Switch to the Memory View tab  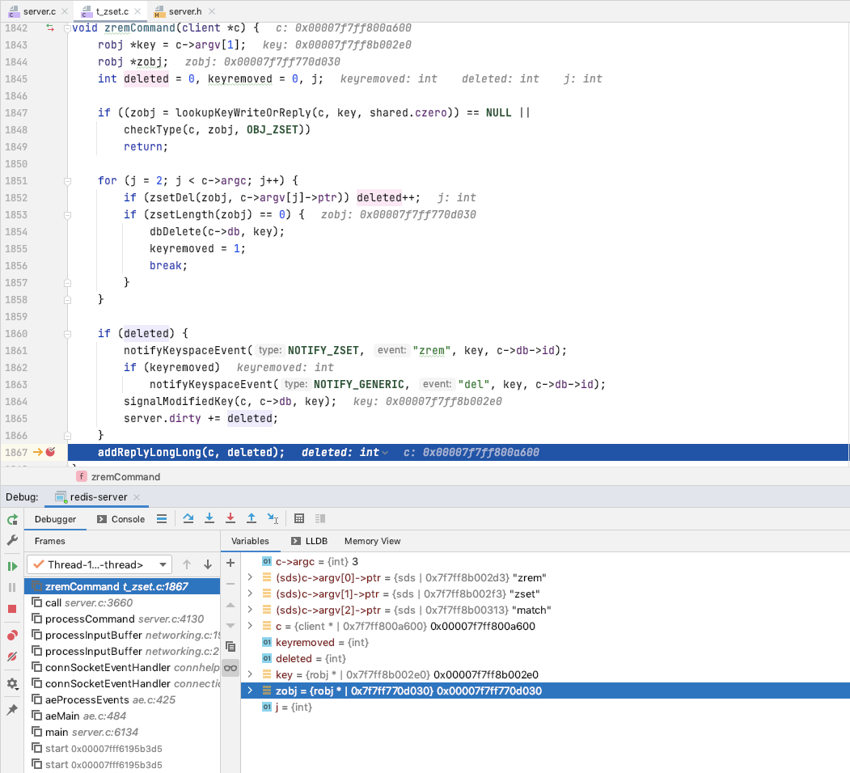tap(372, 541)
